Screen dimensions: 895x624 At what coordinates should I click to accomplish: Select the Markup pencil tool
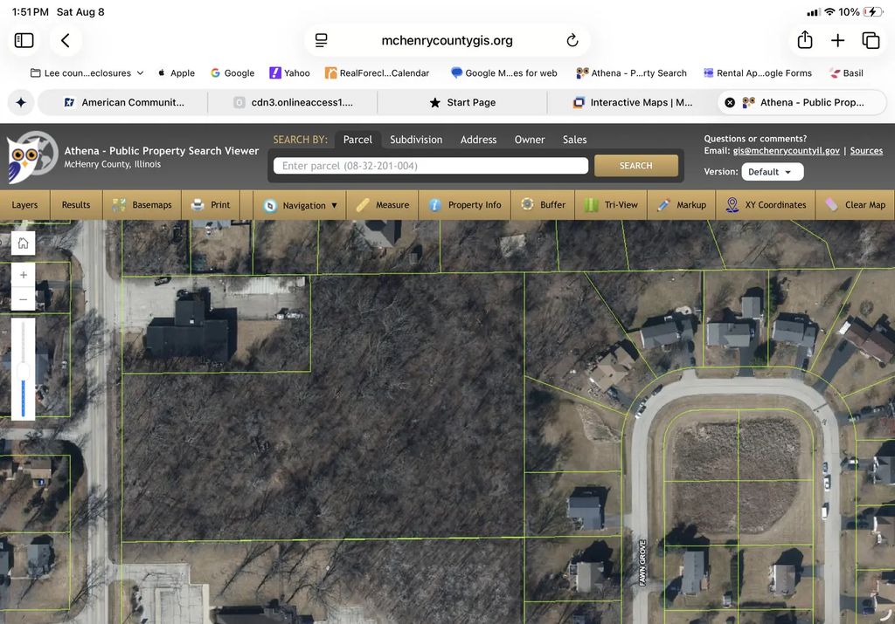[x=682, y=205]
